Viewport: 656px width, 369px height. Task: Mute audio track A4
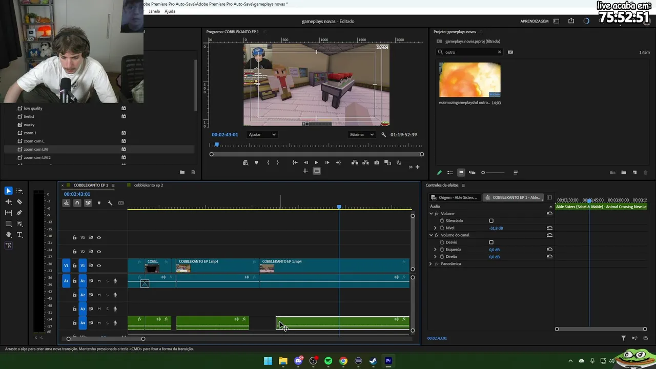pos(99,323)
